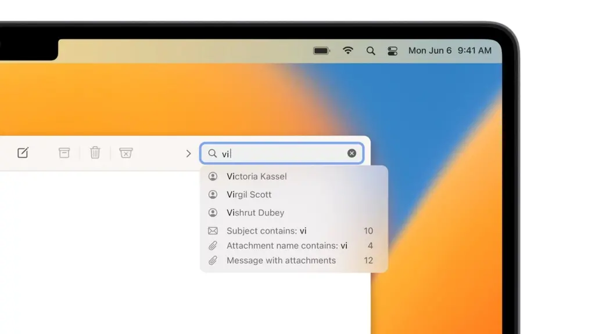Click the person icon beside Virgil Scott
The width and height of the screenshot is (595, 334).
213,195
